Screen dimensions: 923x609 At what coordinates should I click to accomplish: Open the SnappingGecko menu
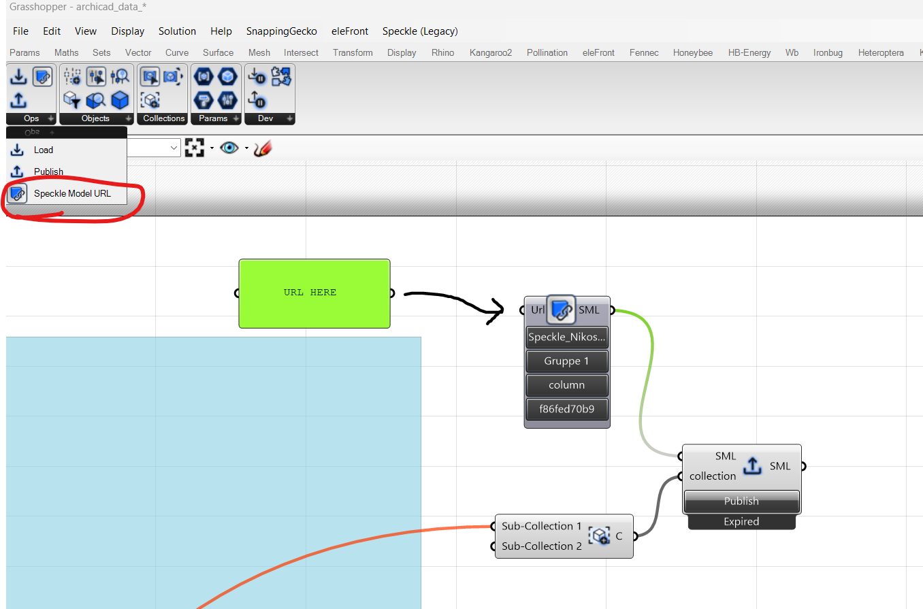point(282,31)
